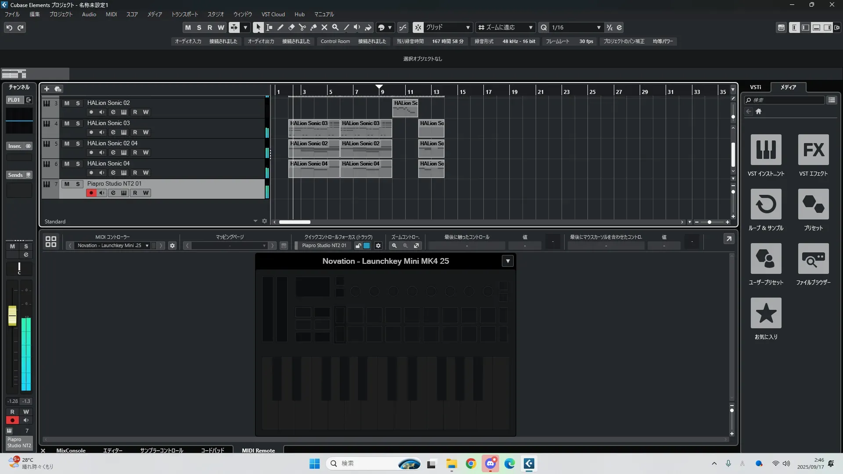
Task: Open the 1/16 quantize preset dropdown
Action: (598, 27)
